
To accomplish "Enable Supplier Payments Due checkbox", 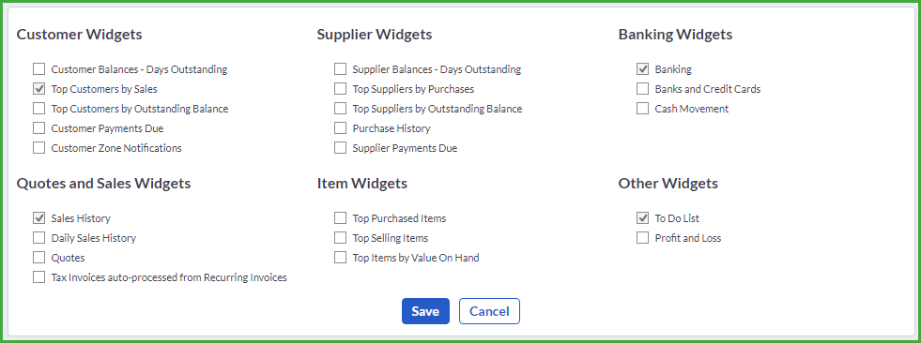I will pyautogui.click(x=340, y=148).
